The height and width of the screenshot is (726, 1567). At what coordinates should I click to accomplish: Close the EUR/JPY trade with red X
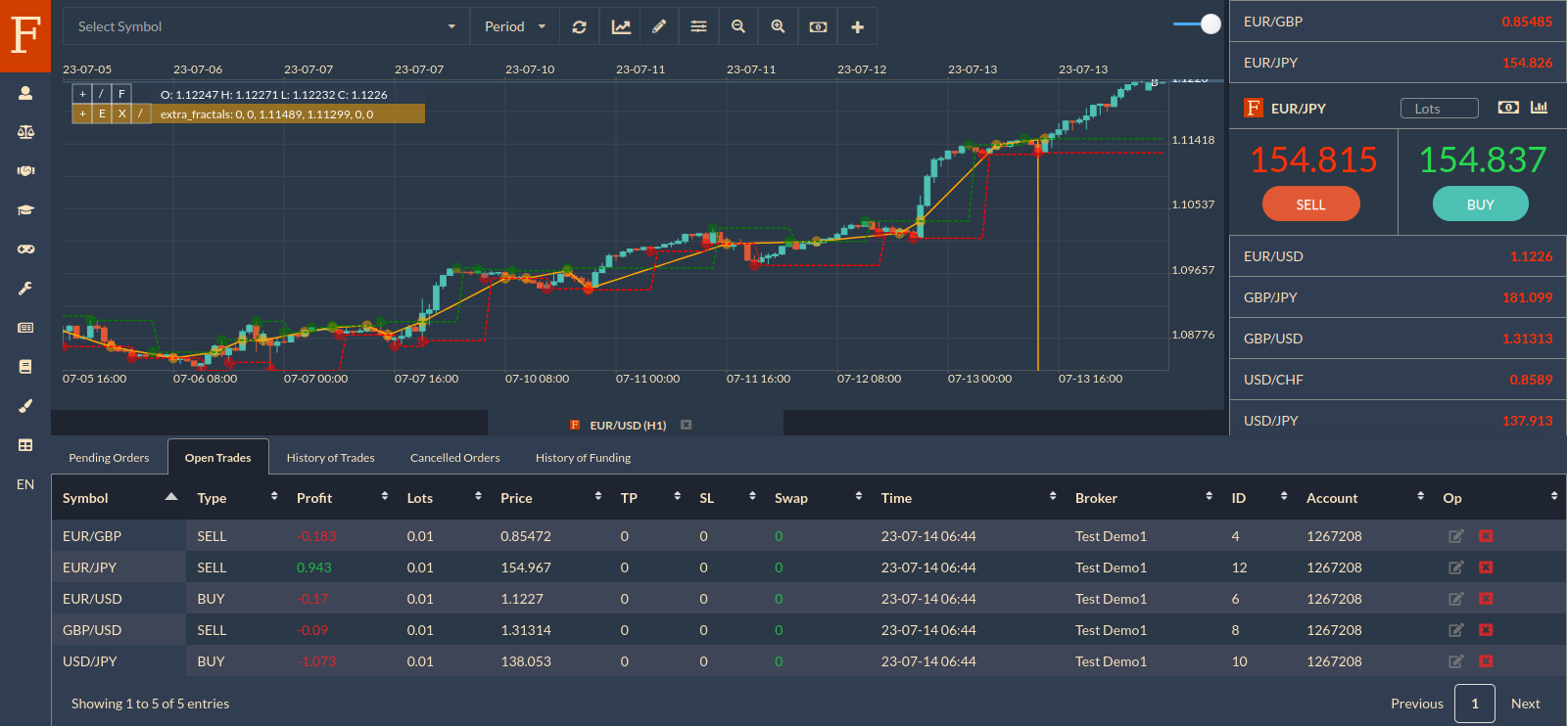[1486, 567]
